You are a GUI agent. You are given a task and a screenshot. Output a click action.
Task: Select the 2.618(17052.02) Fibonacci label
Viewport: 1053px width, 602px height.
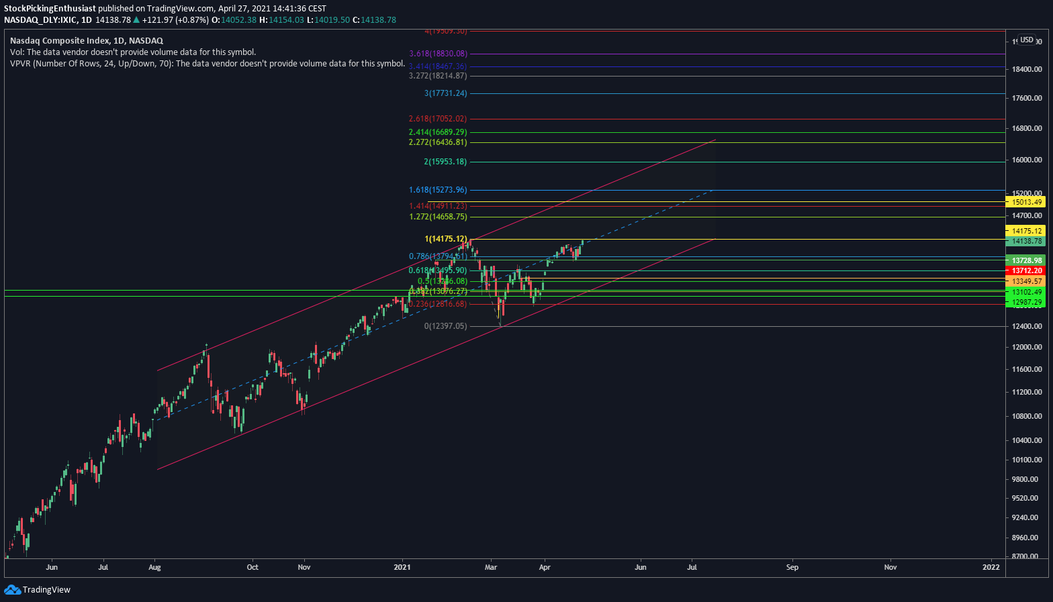(437, 119)
